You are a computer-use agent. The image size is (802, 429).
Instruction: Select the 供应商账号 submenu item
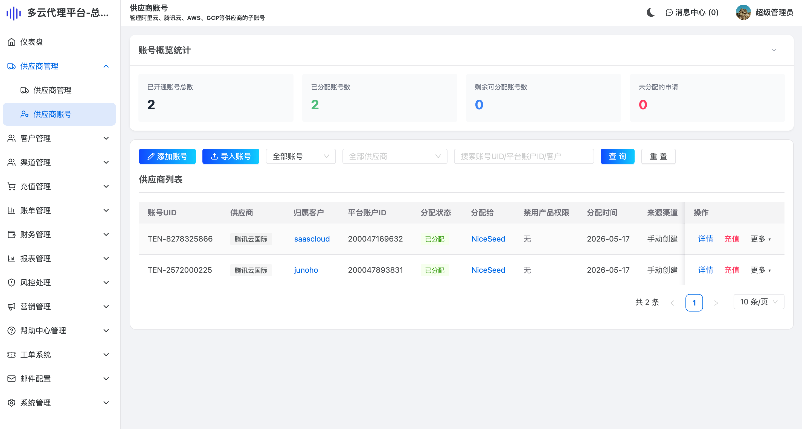[59, 114]
